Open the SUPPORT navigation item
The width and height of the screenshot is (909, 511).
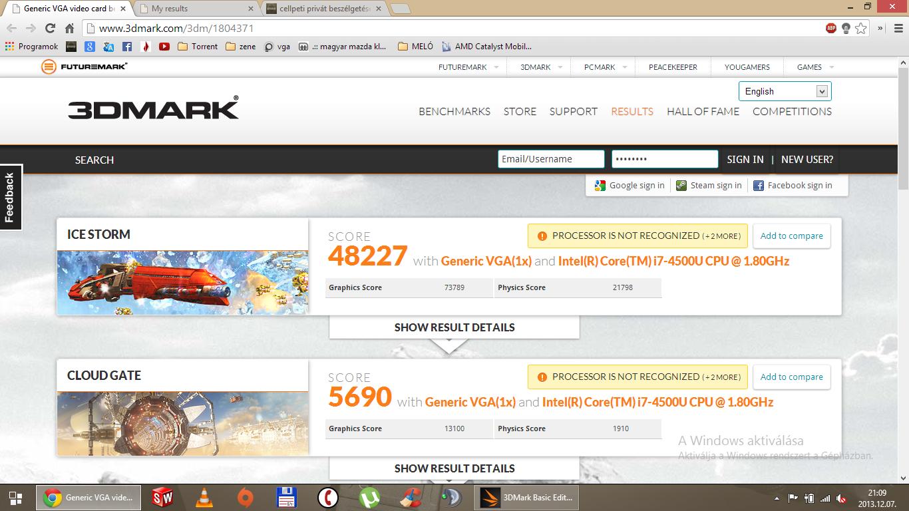[574, 111]
